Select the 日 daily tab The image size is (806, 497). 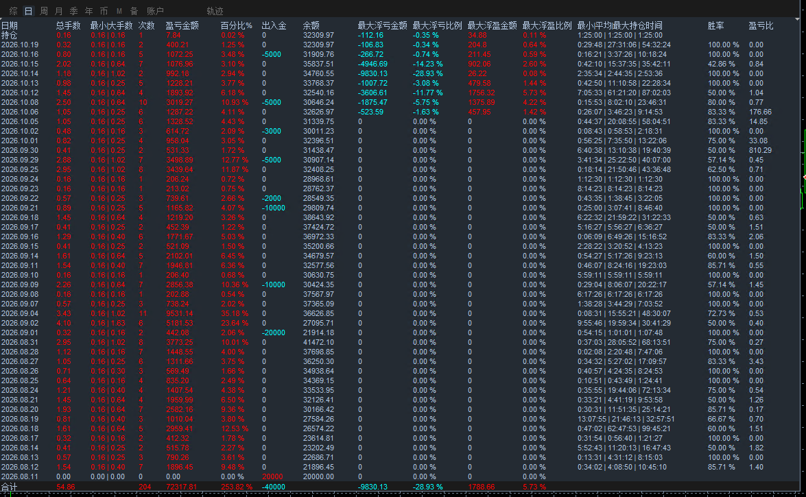tap(28, 11)
